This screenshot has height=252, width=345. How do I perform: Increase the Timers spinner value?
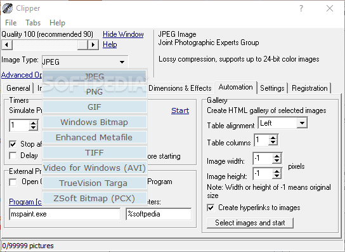pos(33,123)
